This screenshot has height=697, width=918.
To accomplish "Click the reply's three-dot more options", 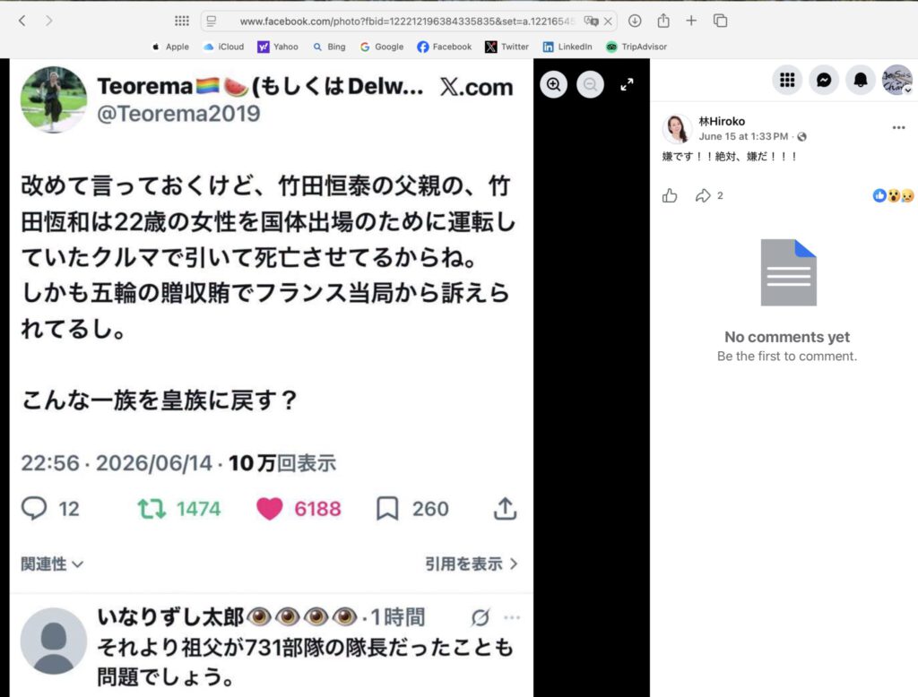I will [x=512, y=617].
